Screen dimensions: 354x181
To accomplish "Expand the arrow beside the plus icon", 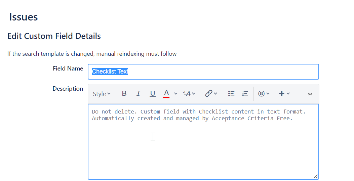I will [x=288, y=94].
